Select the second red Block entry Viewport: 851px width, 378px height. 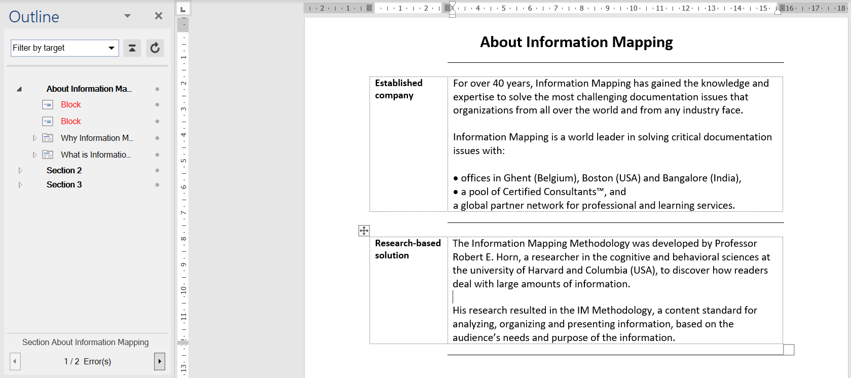(71, 121)
